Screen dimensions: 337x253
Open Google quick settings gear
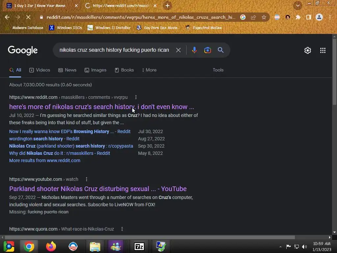tap(308, 50)
